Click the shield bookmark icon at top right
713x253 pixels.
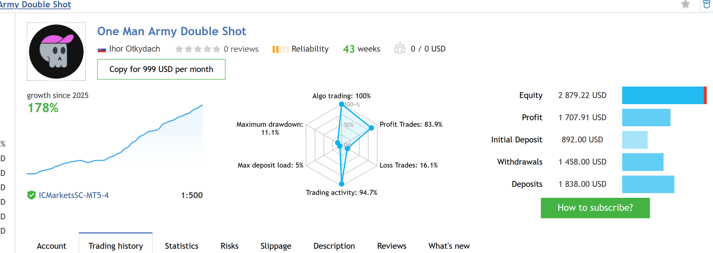[x=707, y=4]
